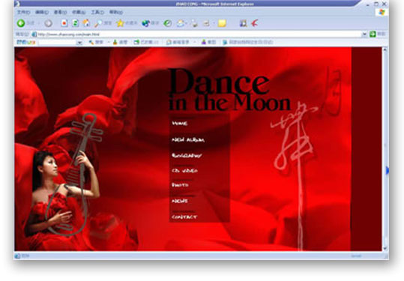The width and height of the screenshot is (404, 281).
Task: Expand the address bar dropdown arrow
Action: point(364,34)
